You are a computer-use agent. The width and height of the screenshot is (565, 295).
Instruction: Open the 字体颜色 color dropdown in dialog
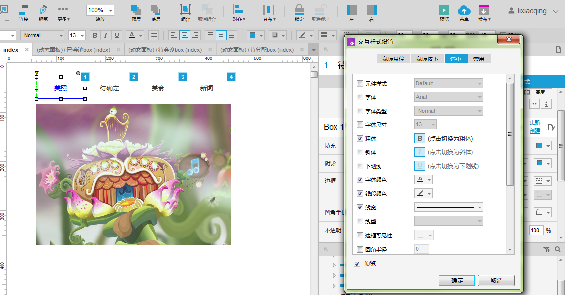point(429,179)
